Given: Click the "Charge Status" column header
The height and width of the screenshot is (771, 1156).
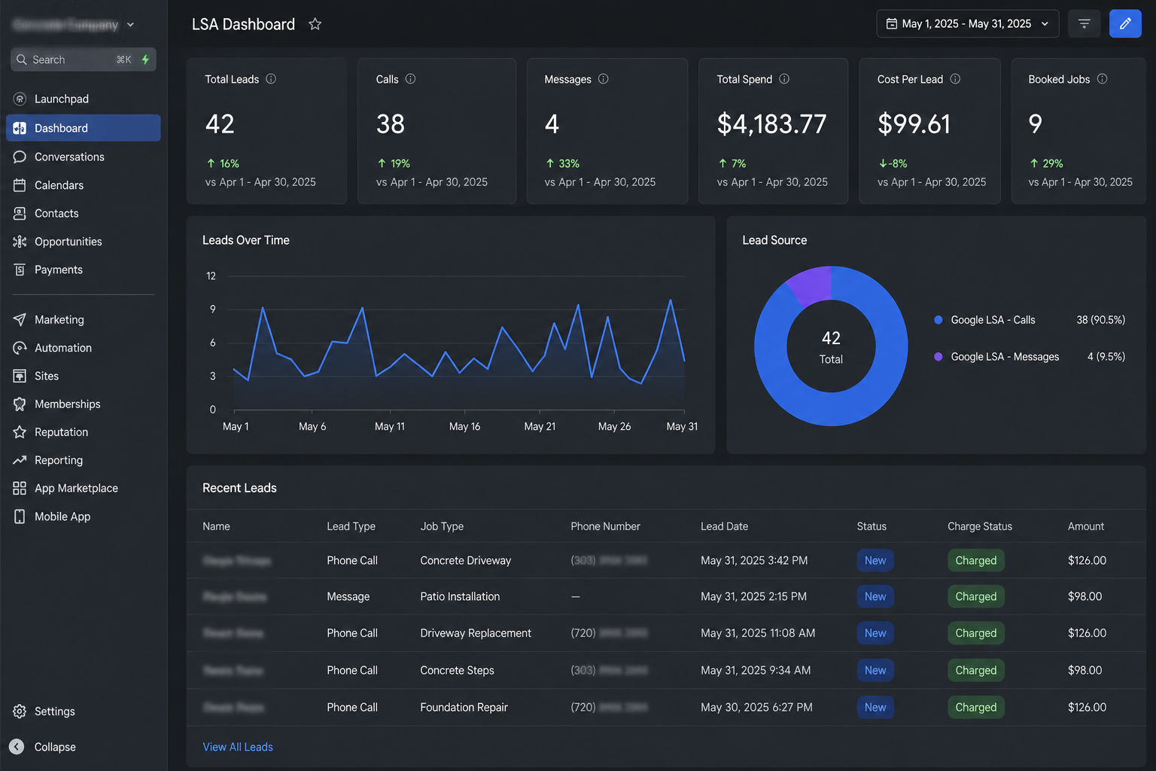Looking at the screenshot, I should (x=980, y=526).
